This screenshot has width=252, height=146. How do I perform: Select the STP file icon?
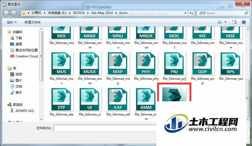coord(62,99)
